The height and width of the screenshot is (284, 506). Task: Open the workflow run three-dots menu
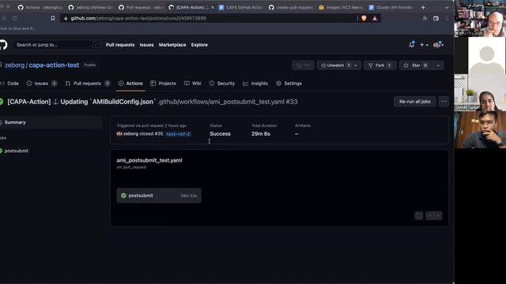(x=444, y=102)
